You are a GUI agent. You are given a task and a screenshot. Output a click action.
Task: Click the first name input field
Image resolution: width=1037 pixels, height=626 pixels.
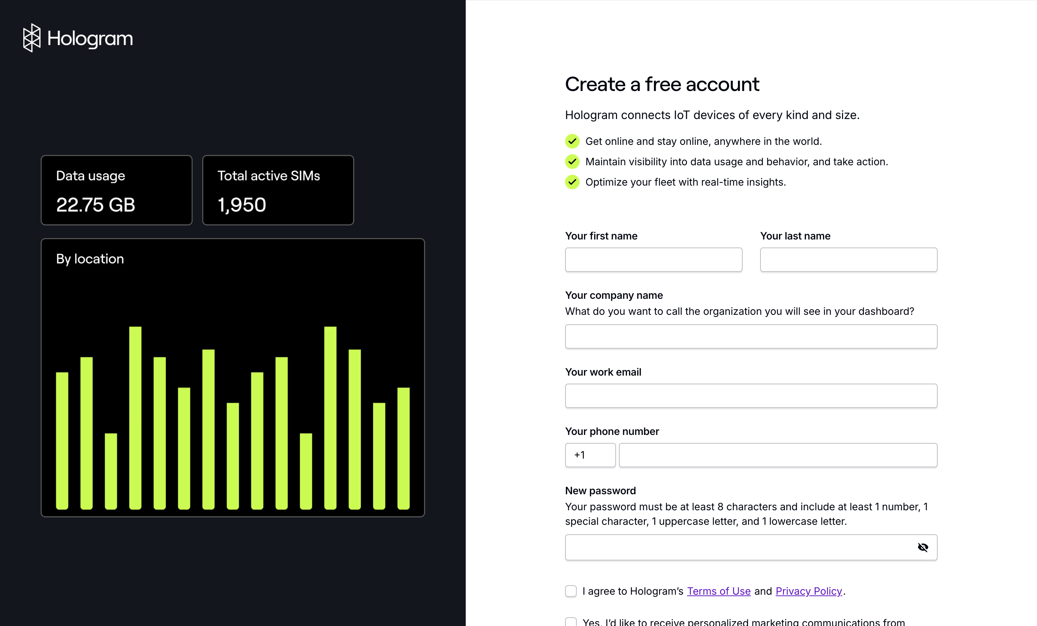[x=653, y=260]
